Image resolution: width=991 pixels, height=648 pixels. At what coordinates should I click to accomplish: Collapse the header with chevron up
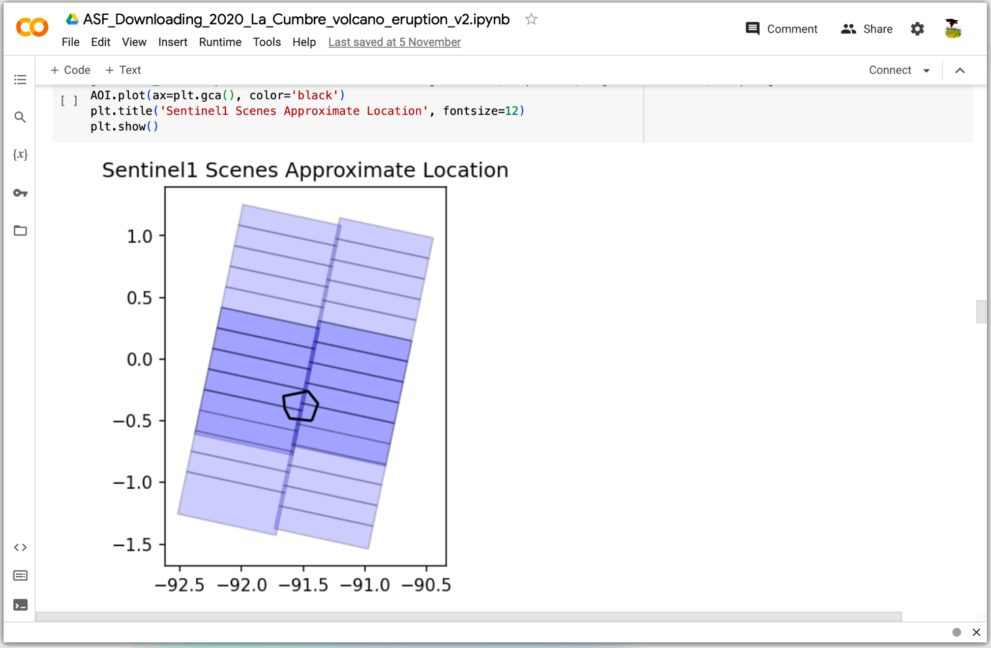click(960, 71)
